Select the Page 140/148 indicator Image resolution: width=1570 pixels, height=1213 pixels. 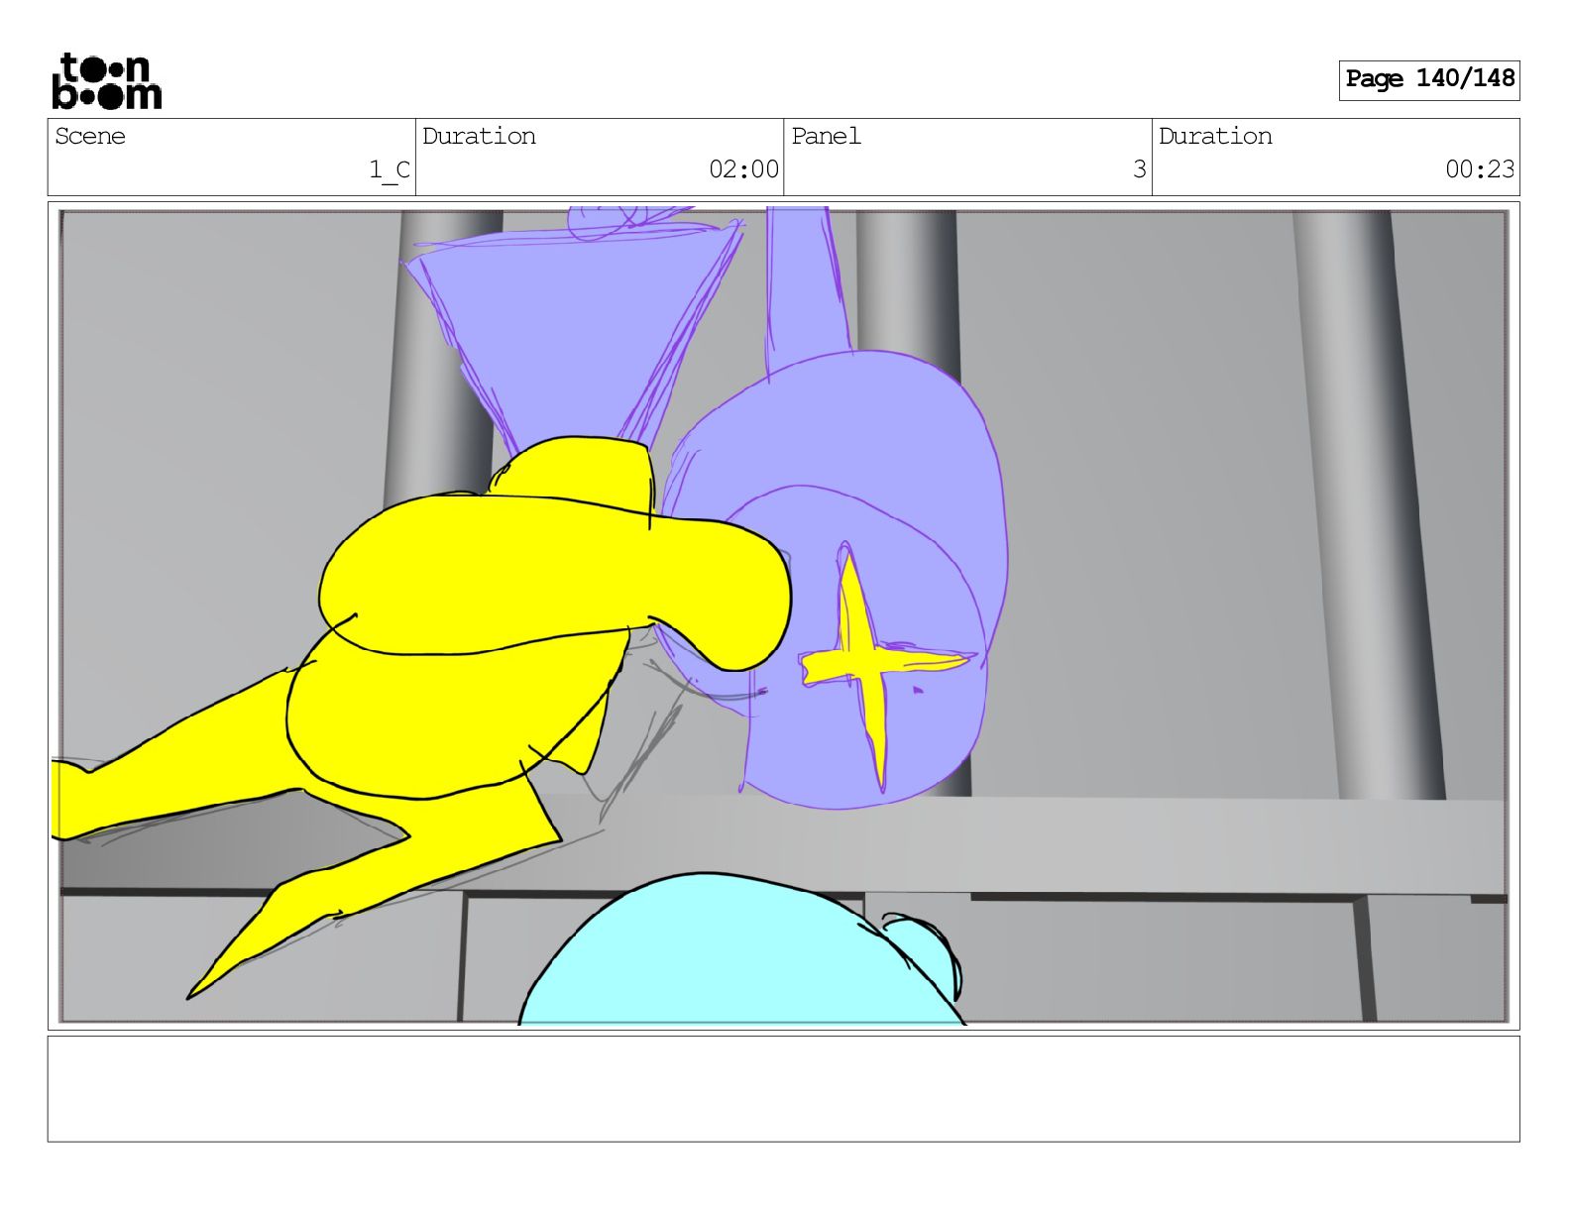(x=1429, y=79)
